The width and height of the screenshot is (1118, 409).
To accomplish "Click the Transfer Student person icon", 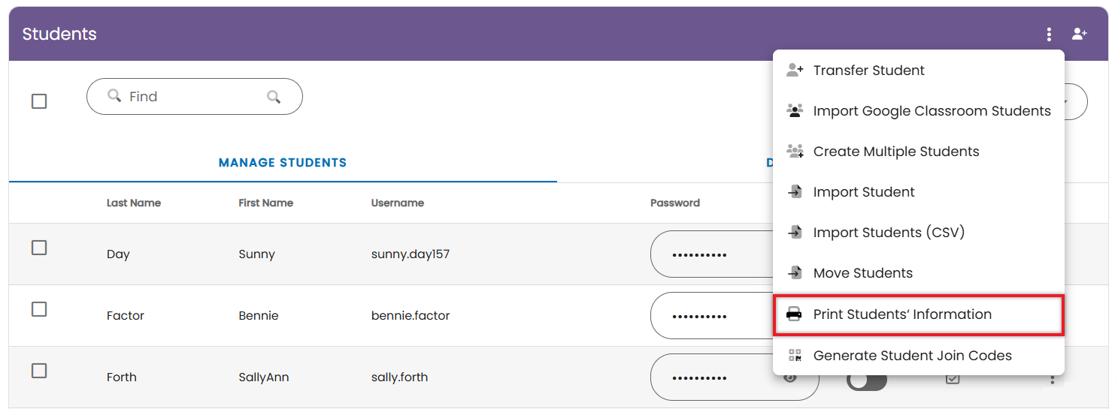I will click(x=795, y=70).
